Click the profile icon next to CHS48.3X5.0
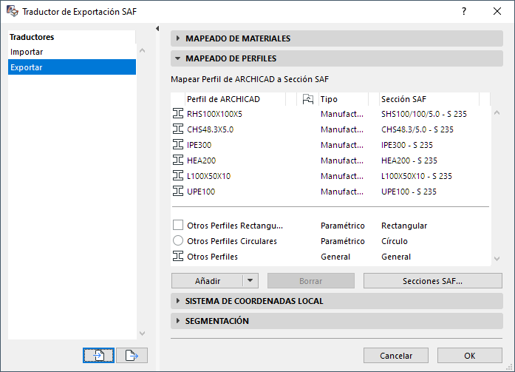The width and height of the screenshot is (515, 372). [x=178, y=129]
